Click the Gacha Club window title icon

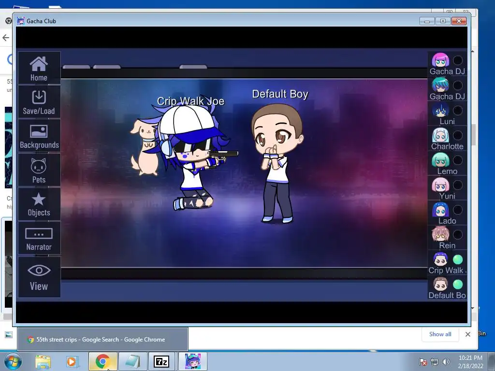[x=21, y=21]
